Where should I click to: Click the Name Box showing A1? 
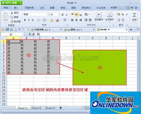pyautogui.click(x=12, y=35)
